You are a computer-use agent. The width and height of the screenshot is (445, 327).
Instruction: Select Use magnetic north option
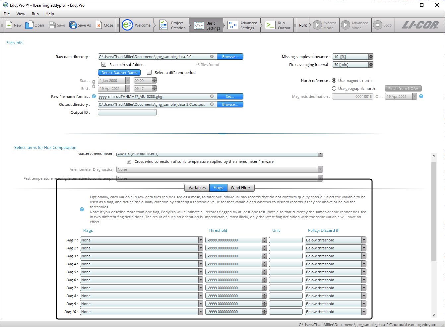click(x=334, y=81)
